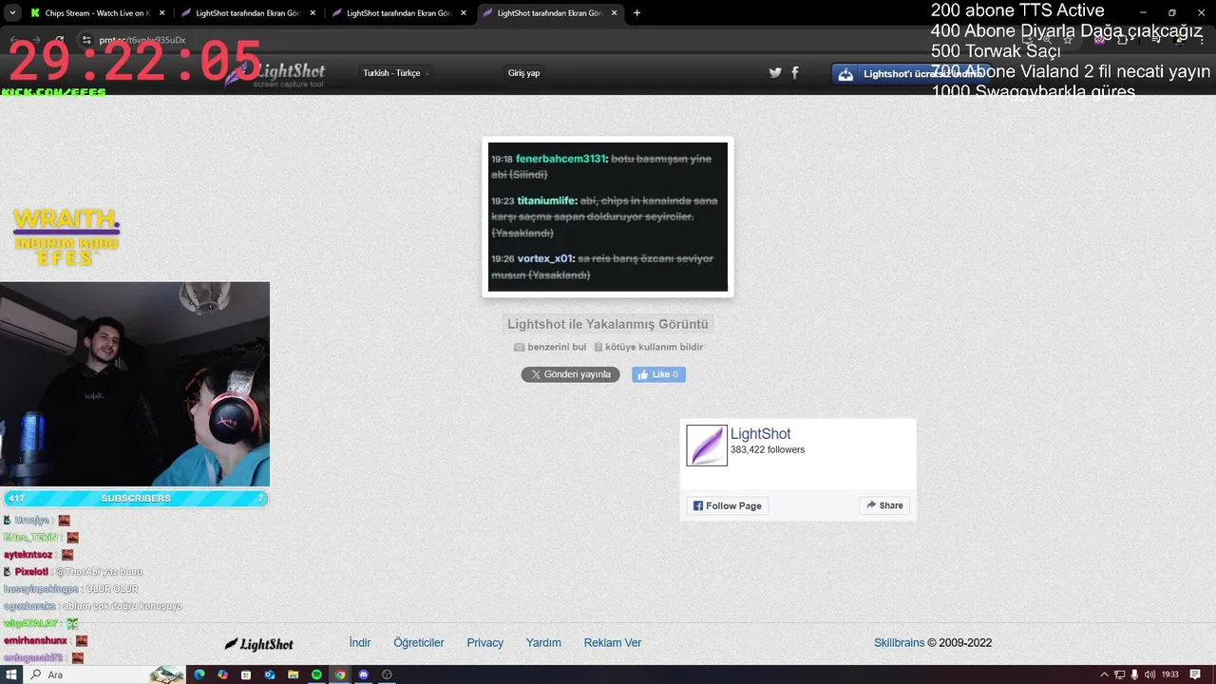1216x684 pixels.
Task: Open the Windows Start menu
Action: tap(12, 674)
